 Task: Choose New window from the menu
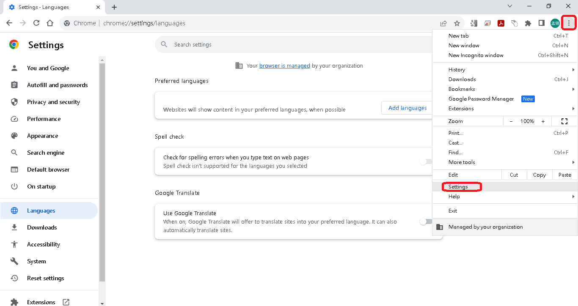point(505,46)
